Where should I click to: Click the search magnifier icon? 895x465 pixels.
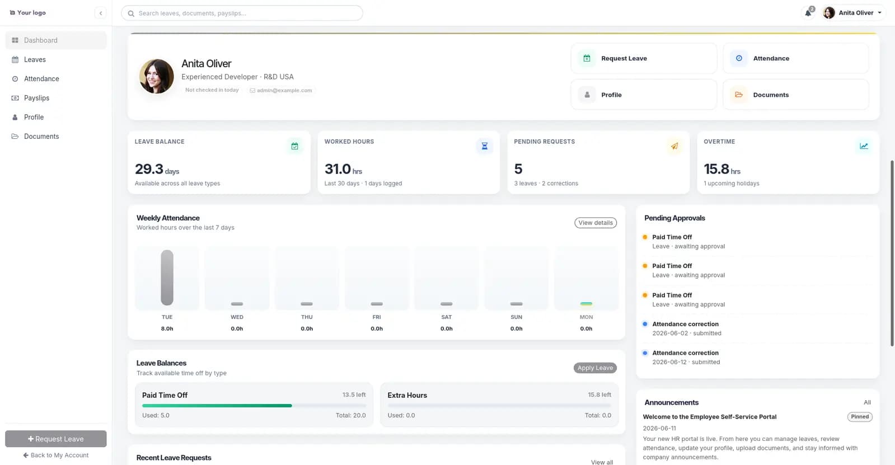pos(131,13)
